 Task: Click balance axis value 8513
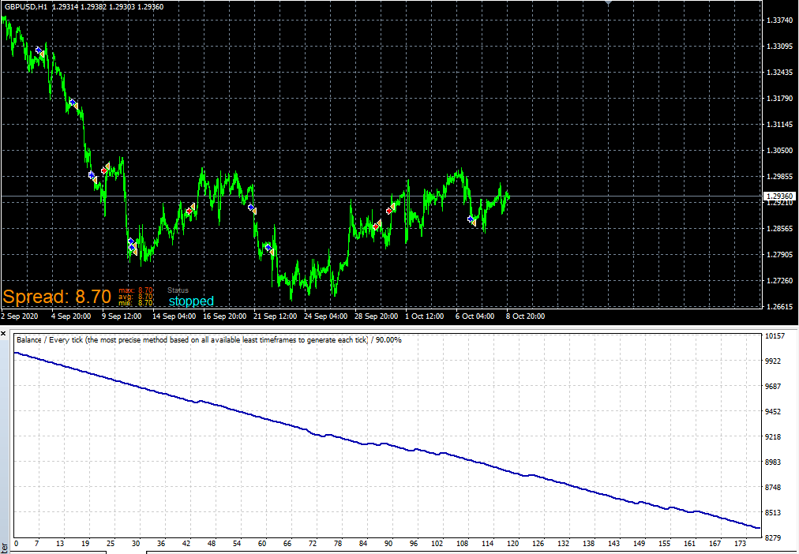coord(774,512)
